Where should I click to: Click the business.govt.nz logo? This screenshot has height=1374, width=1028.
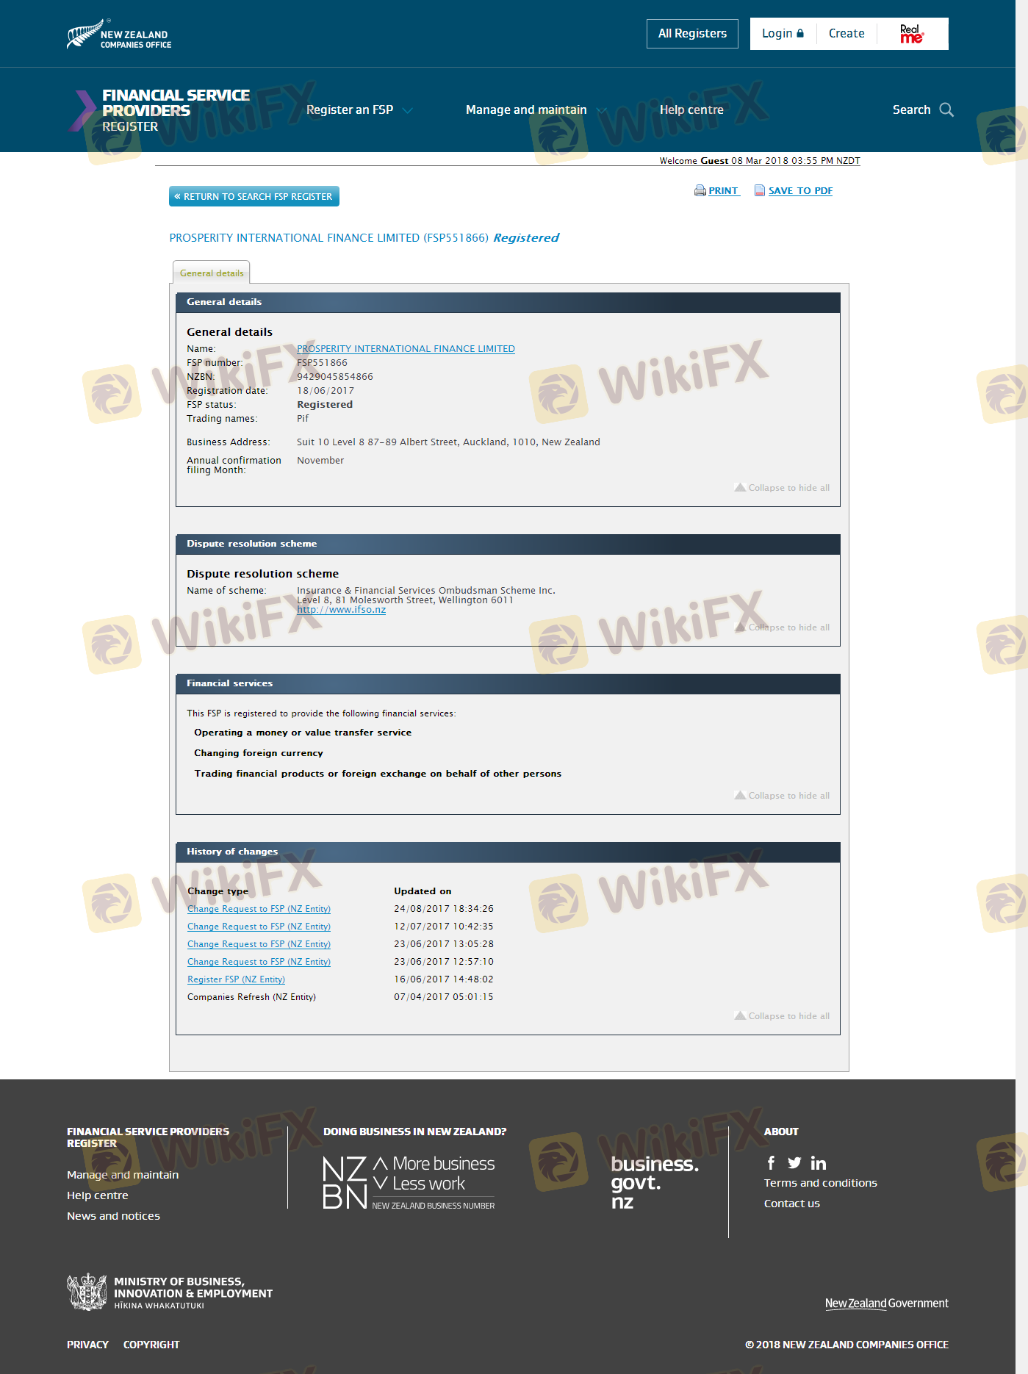(654, 1182)
